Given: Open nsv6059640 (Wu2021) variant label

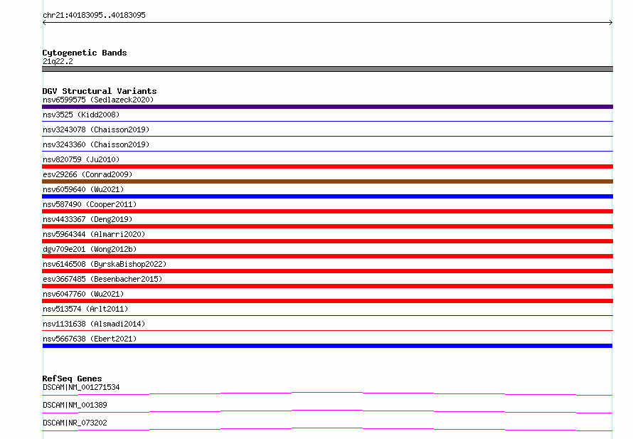Looking at the screenshot, I should click(83, 189).
